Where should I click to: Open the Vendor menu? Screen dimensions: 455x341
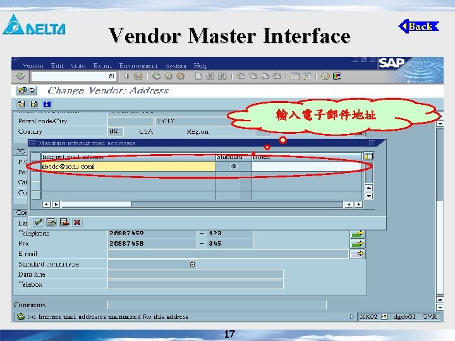(x=33, y=66)
